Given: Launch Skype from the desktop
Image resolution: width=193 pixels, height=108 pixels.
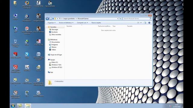Looking at the screenshot, I should tap(27, 55).
